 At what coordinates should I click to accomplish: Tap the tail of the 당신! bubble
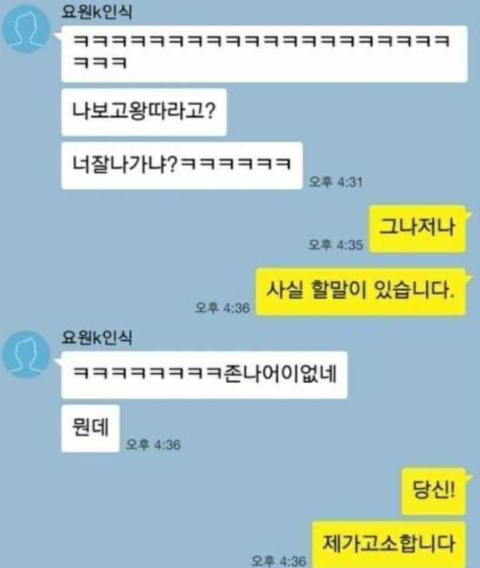click(469, 478)
